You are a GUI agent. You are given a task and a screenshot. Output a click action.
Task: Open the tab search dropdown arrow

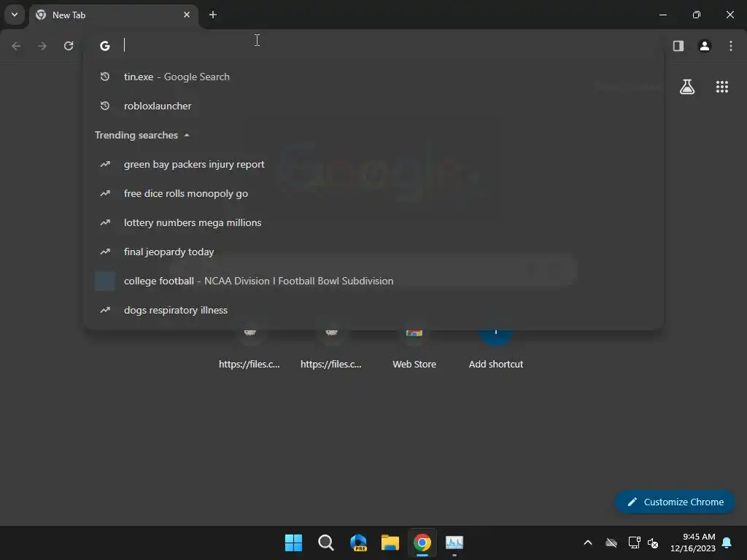15,15
